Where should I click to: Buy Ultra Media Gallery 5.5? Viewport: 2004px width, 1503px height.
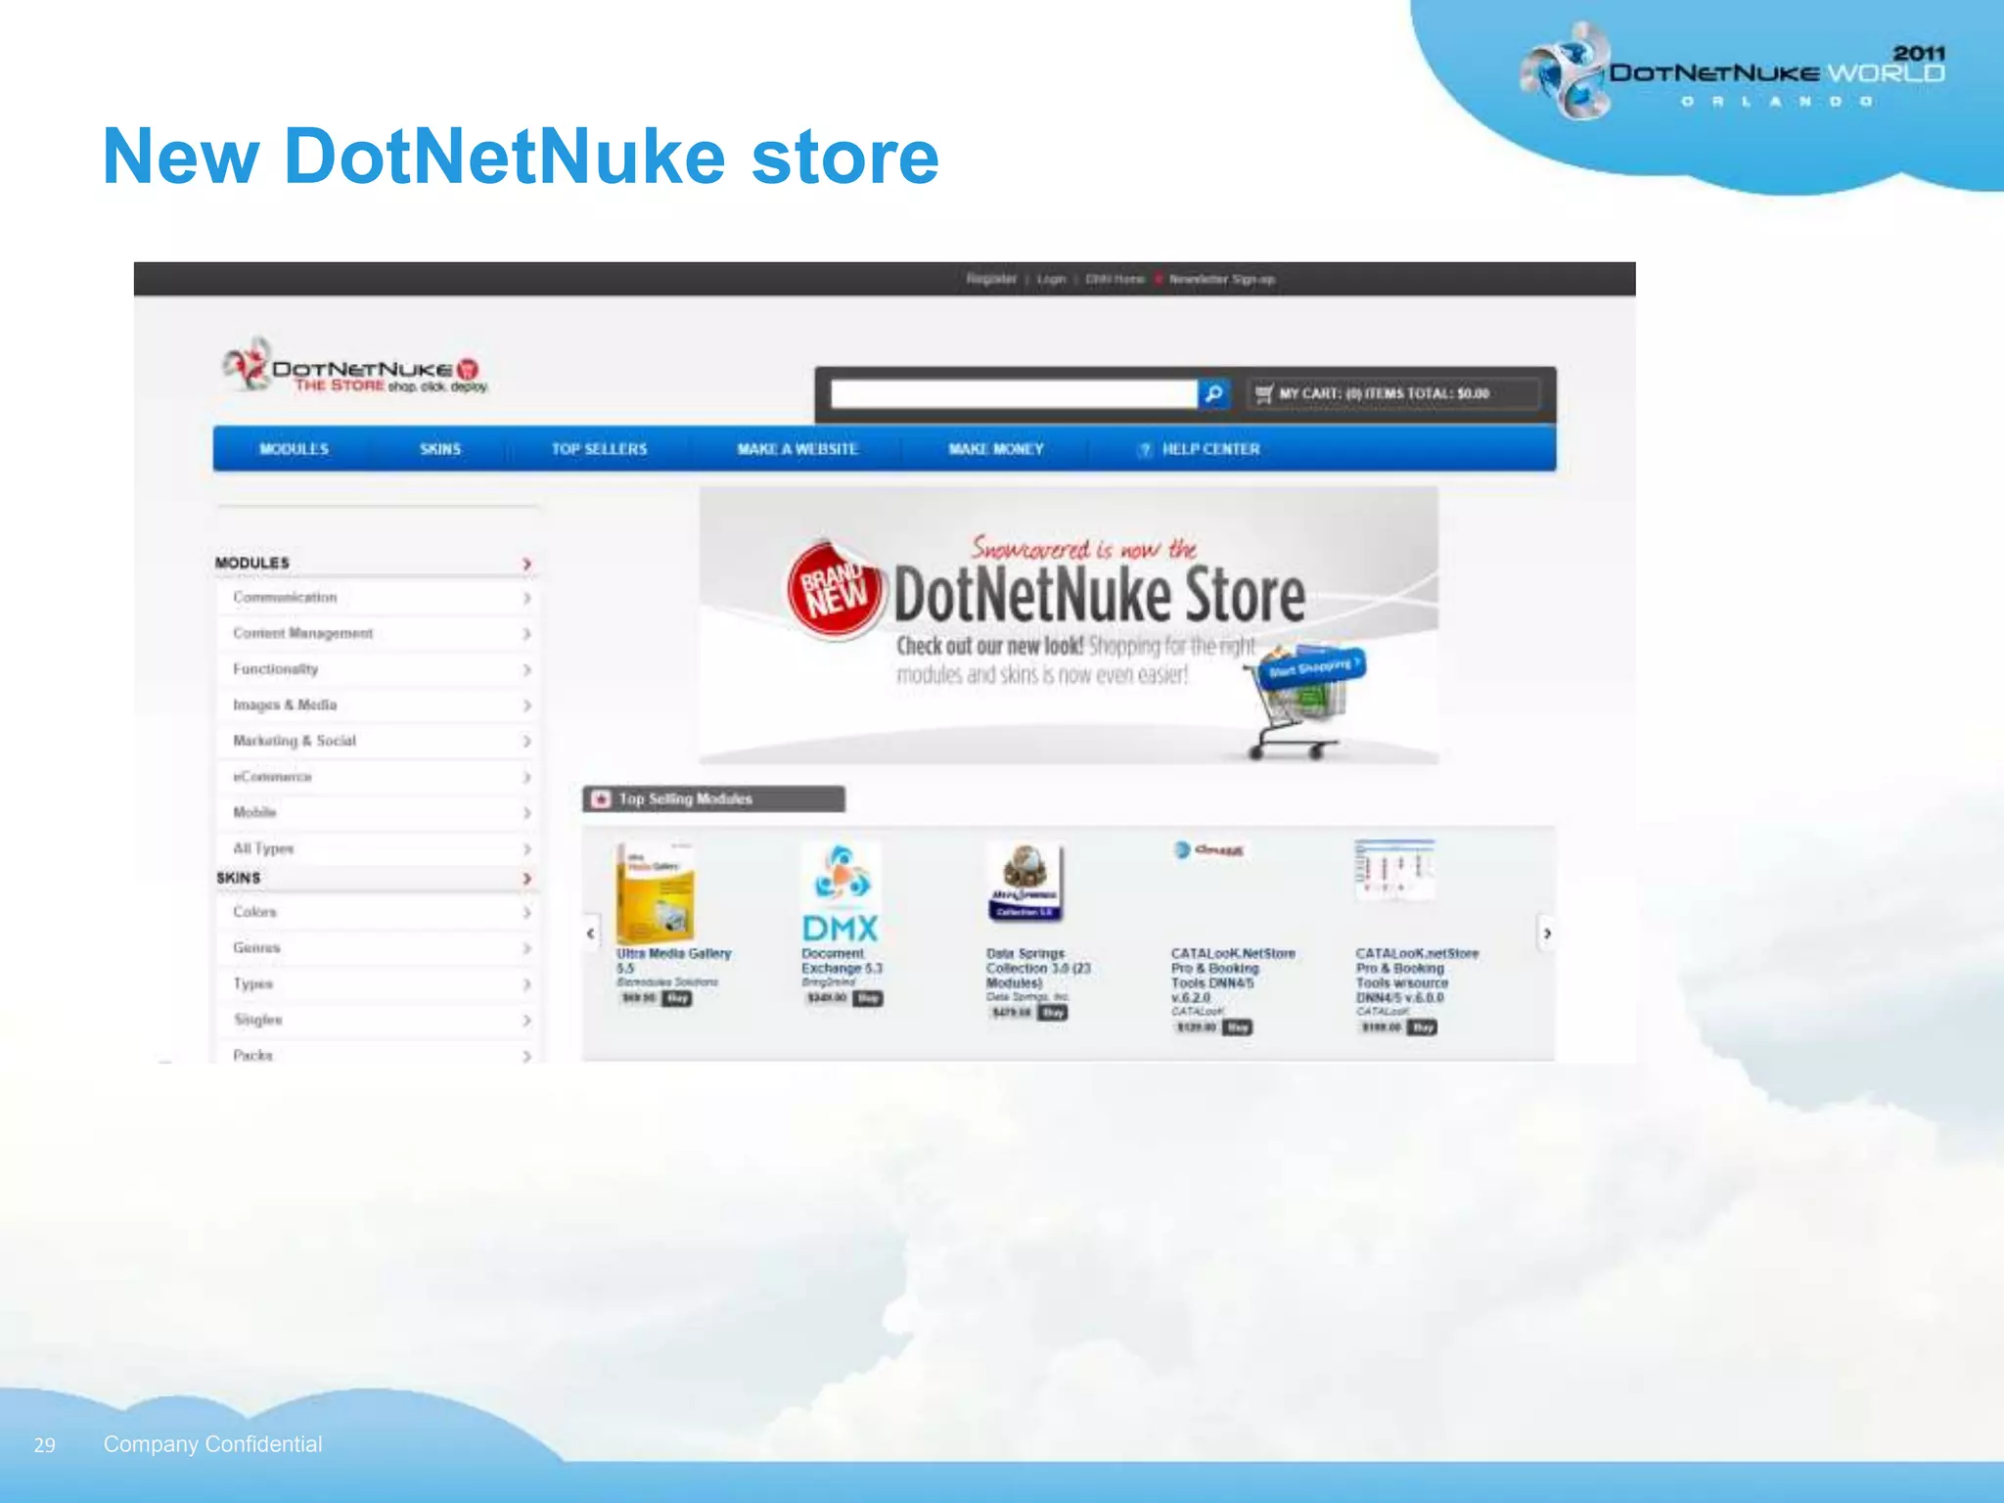tap(677, 998)
